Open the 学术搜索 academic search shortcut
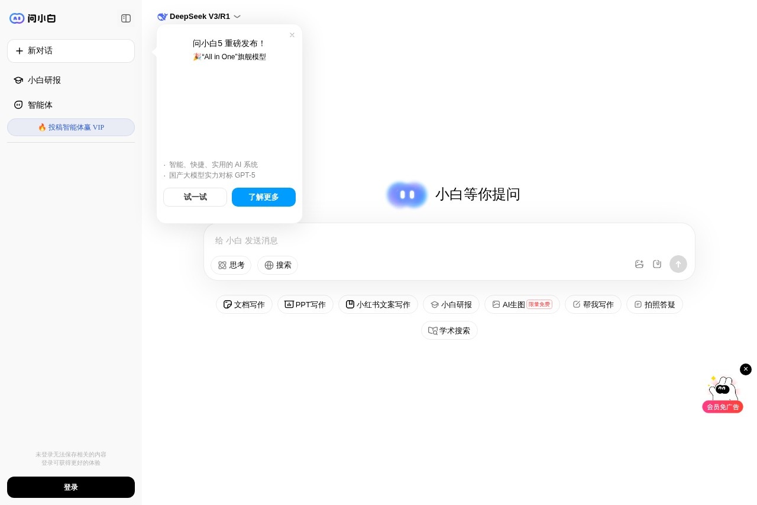Viewport: 757px width, 505px height. (449, 330)
